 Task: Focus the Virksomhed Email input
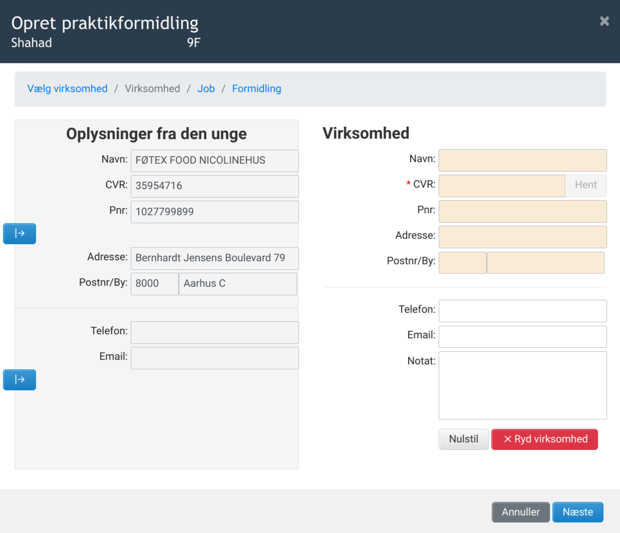click(522, 337)
